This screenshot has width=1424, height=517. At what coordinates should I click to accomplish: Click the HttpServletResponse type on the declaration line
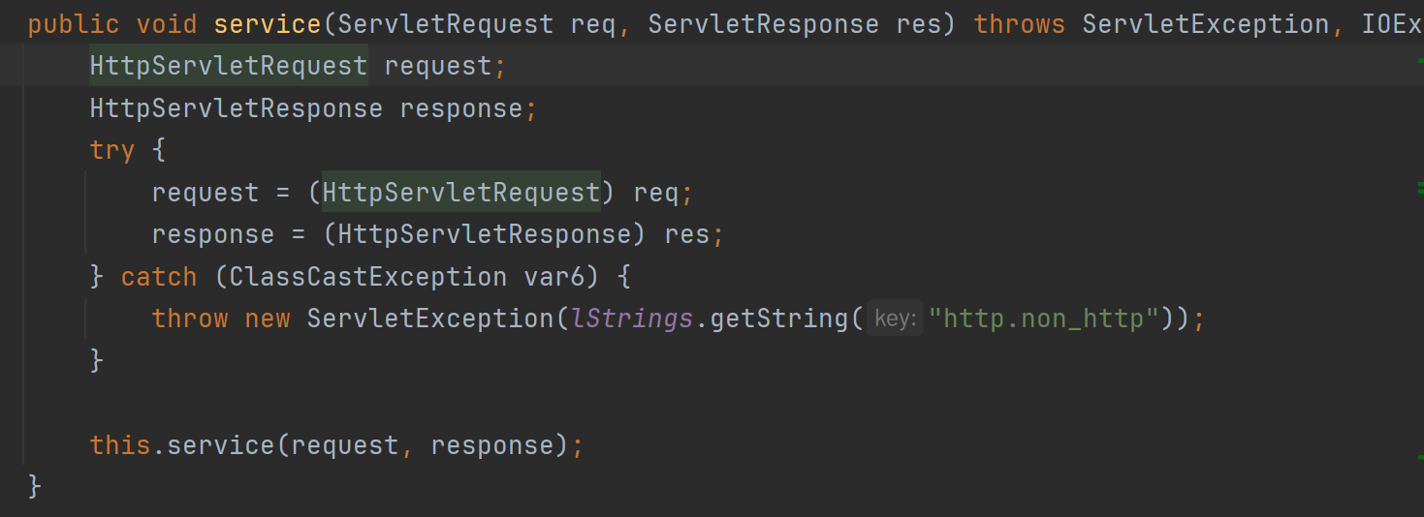pos(237,108)
